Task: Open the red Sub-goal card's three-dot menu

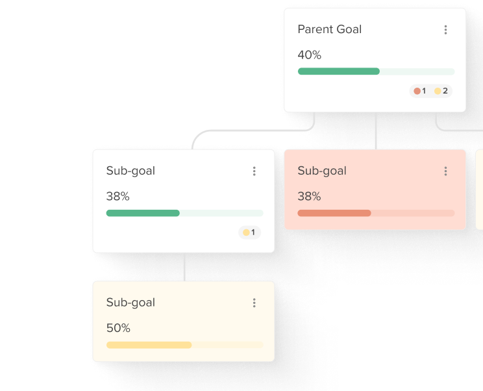Action: coord(445,171)
